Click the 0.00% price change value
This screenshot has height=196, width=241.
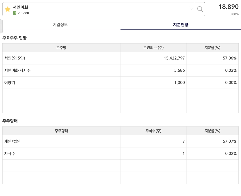pos(234,14)
